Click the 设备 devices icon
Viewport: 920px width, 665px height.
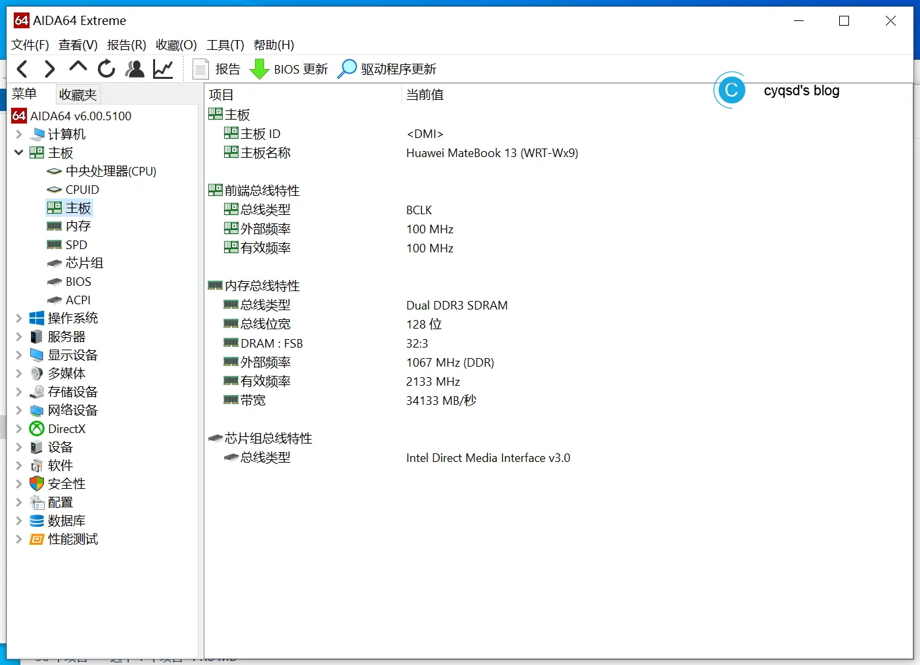37,447
